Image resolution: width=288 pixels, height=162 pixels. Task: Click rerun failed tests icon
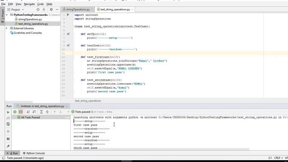8,118
